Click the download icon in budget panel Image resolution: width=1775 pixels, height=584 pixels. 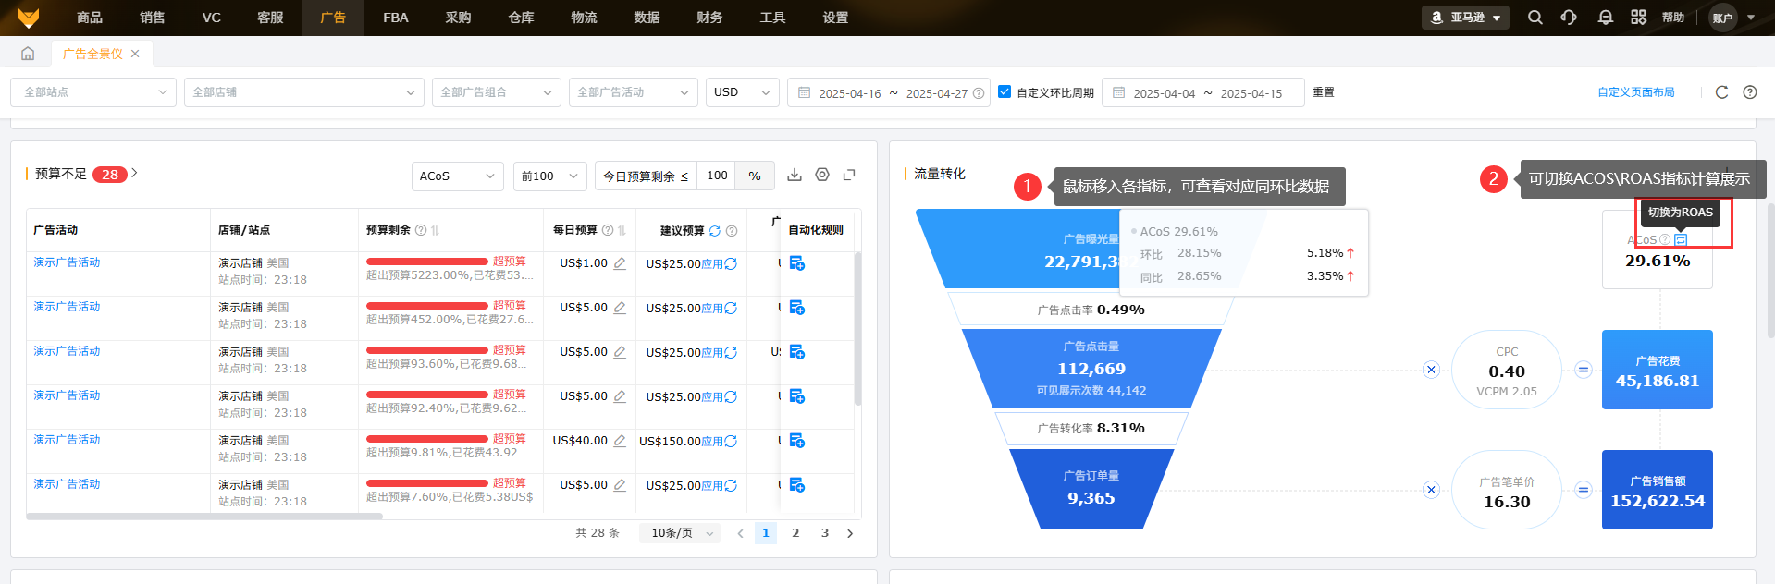point(794,175)
